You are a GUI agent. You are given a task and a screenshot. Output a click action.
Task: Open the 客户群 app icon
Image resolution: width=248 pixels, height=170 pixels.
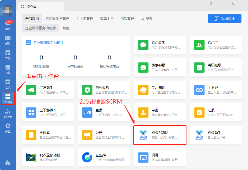[x=199, y=45]
